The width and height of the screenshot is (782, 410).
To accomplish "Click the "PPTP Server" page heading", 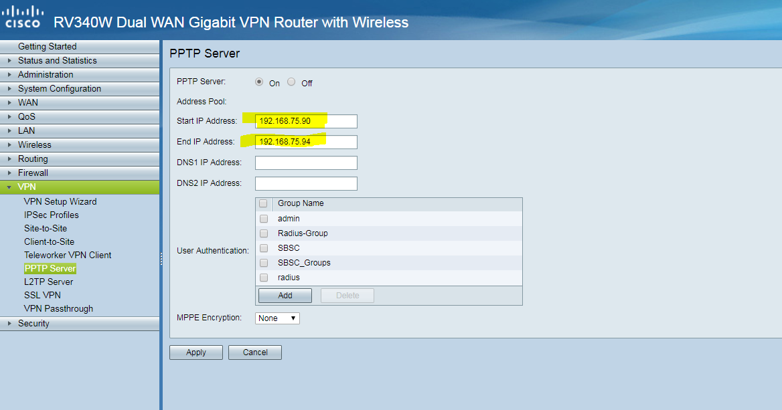I will point(204,54).
